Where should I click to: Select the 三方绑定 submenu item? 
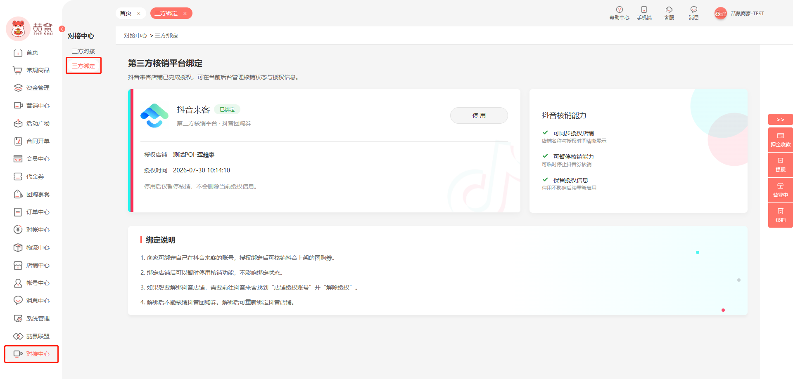tap(83, 66)
